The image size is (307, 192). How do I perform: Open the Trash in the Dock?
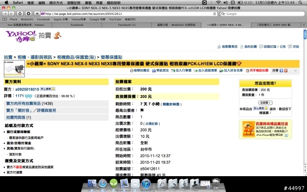(x=216, y=183)
